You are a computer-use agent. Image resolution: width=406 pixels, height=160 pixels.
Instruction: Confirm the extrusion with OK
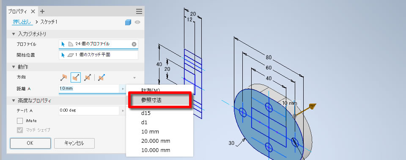pyautogui.click(x=30, y=143)
